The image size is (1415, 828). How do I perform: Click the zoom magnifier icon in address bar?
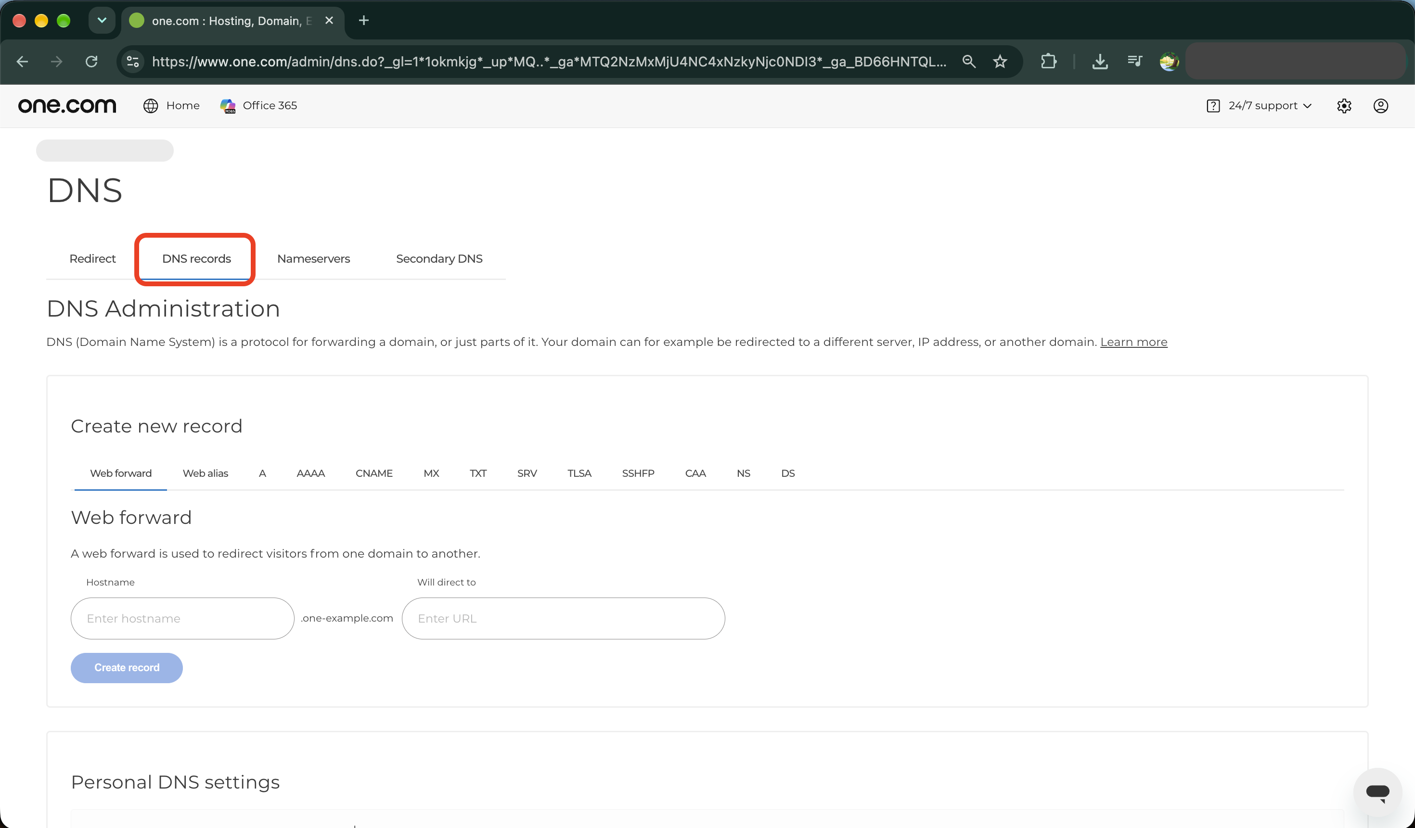[x=968, y=61]
